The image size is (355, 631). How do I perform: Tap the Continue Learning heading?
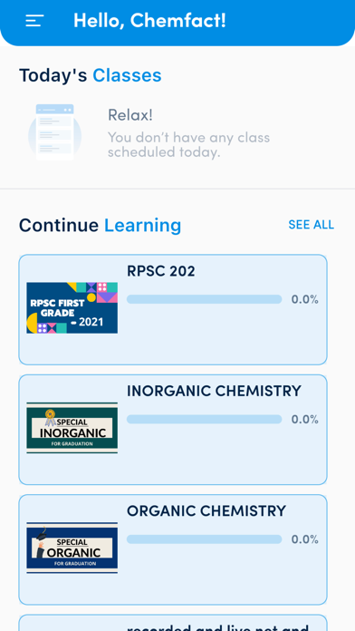pyautogui.click(x=100, y=226)
